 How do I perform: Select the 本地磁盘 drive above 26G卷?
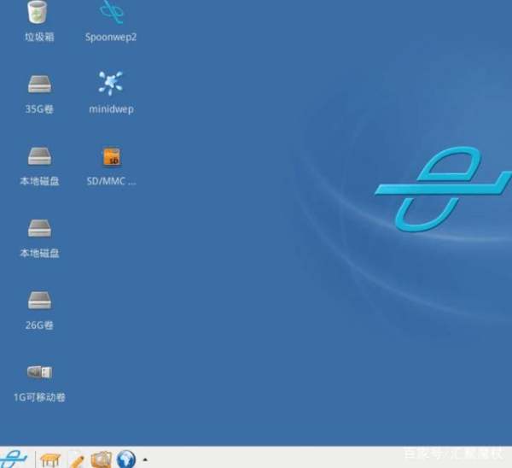[x=39, y=228]
